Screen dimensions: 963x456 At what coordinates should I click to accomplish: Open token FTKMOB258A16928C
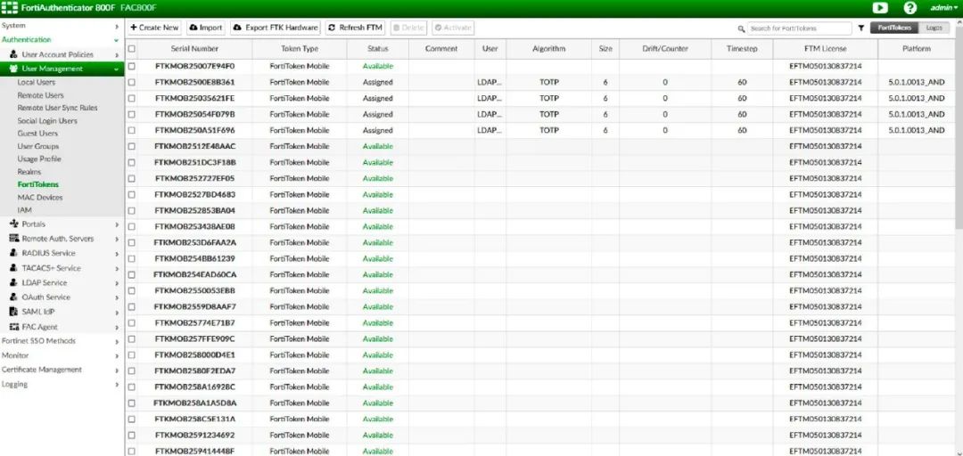click(x=194, y=387)
